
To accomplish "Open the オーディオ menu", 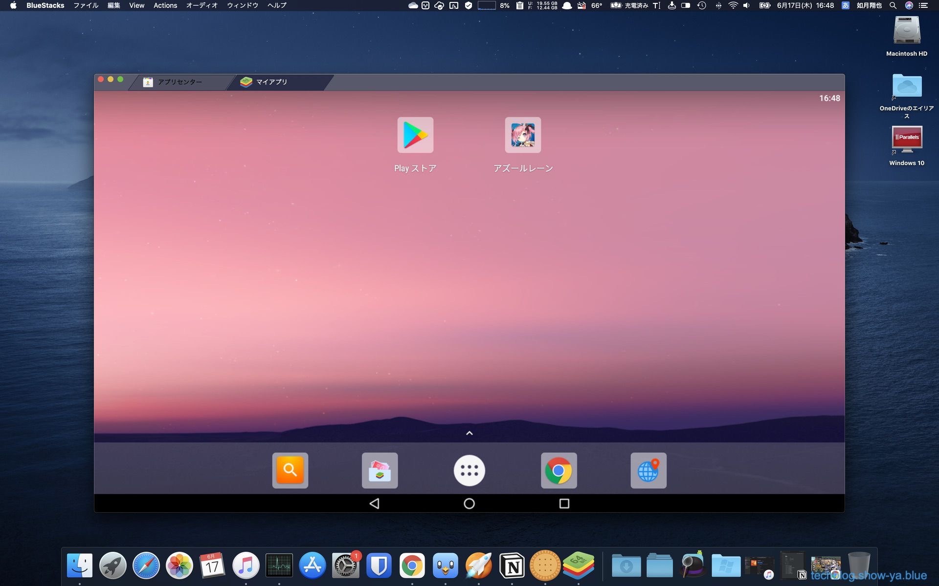I will click(x=201, y=5).
